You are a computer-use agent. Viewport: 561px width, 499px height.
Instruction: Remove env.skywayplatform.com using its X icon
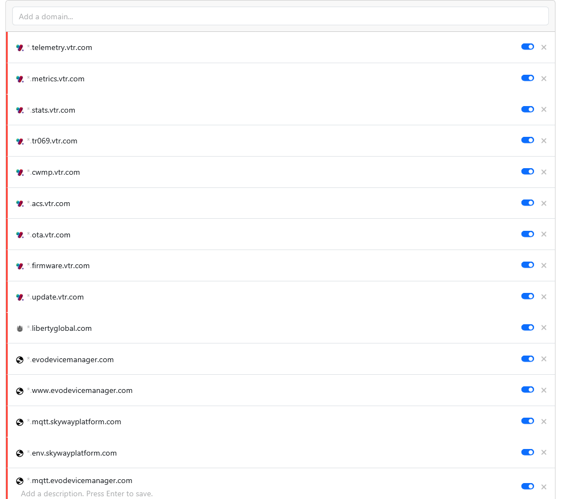[543, 453]
